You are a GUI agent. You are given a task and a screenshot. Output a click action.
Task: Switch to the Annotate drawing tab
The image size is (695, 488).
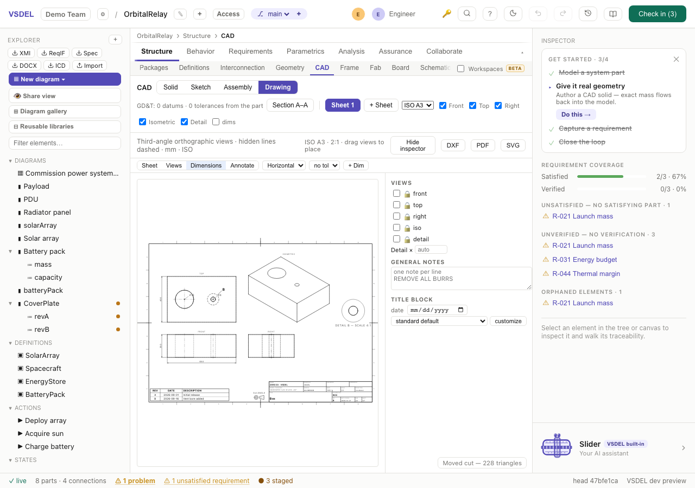tap(242, 165)
